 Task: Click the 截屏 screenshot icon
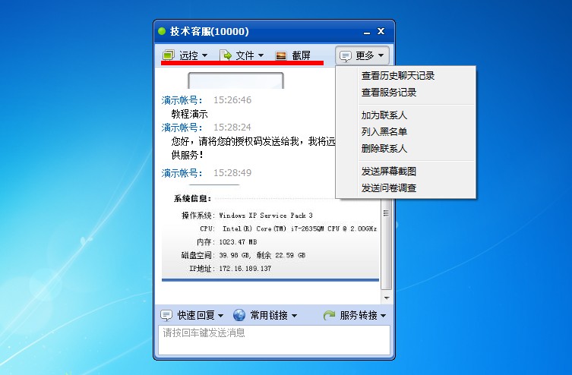[281, 55]
